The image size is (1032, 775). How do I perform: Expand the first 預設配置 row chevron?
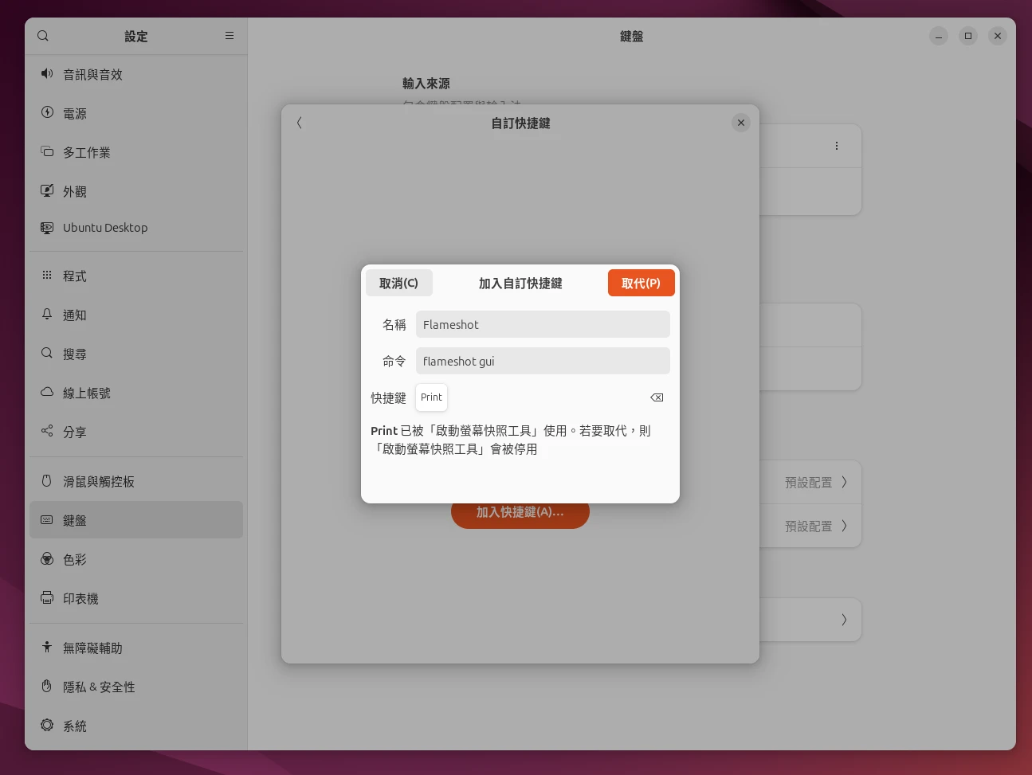(844, 482)
